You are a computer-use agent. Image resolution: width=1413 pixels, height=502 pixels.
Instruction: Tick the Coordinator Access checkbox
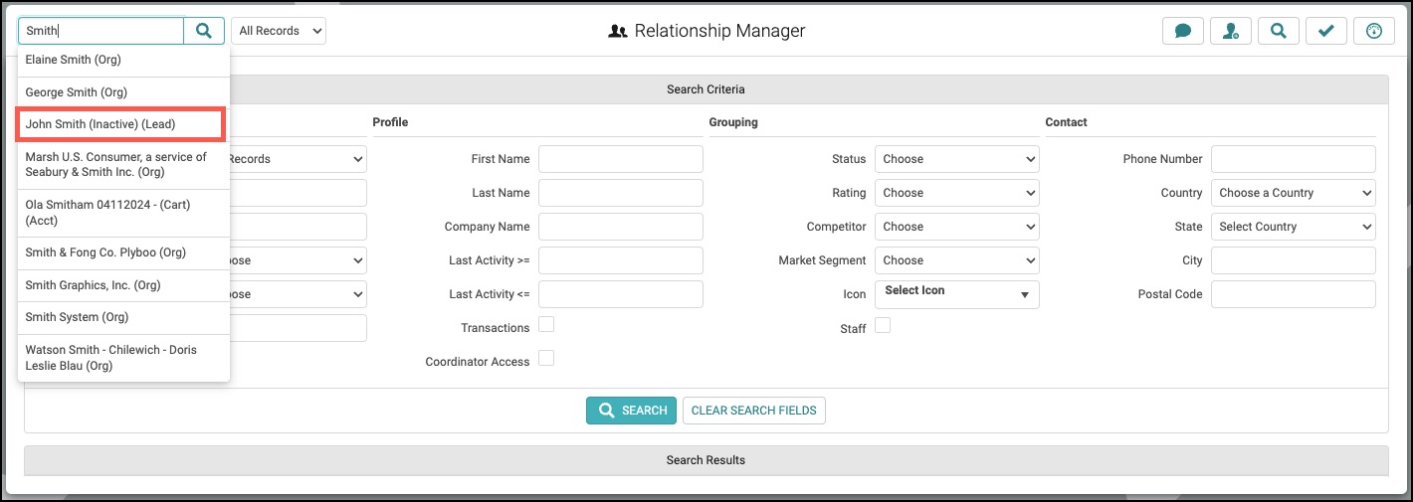point(546,358)
